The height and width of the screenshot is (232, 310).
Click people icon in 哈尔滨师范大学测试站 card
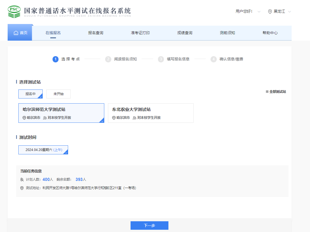point(45,118)
